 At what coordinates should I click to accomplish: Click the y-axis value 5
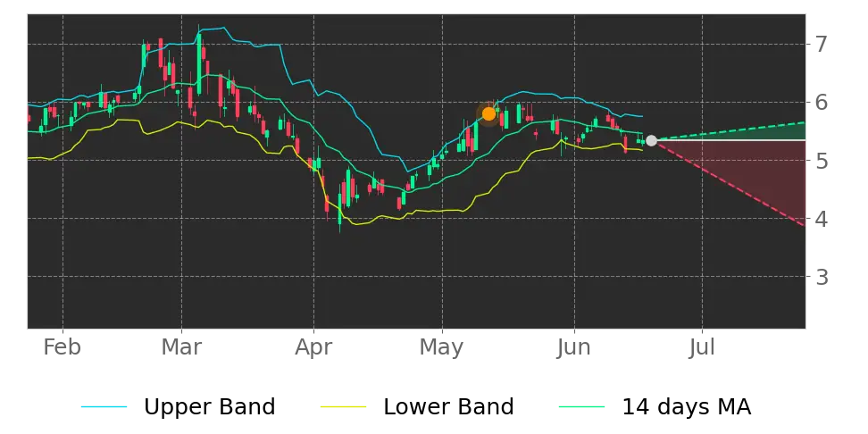coord(822,160)
